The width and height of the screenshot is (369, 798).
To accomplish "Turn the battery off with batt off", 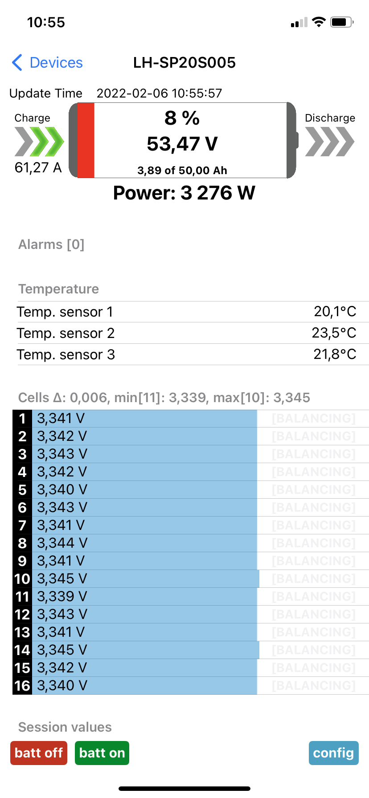I will (39, 753).
